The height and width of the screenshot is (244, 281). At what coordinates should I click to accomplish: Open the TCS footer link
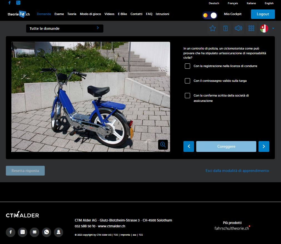pos(141,235)
